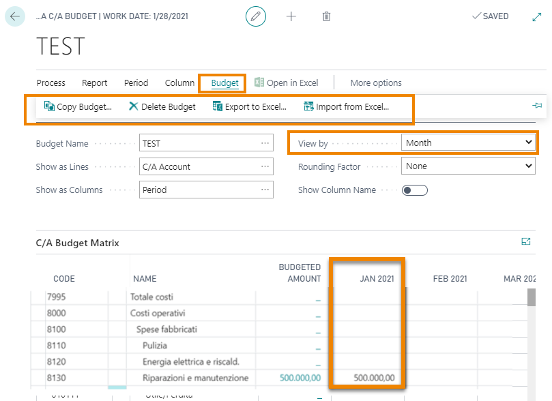
Task: Click the plus icon to create new
Action: 291,16
